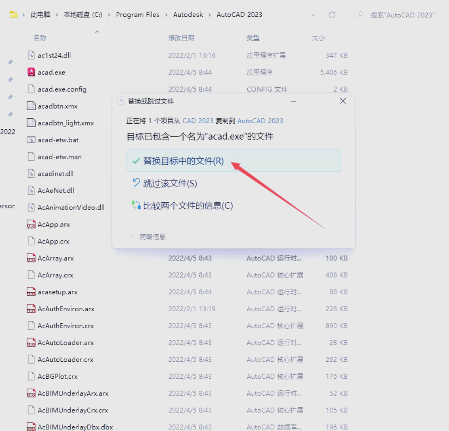449x431 pixels.
Task: Click the AcBGPlot.crx file icon
Action: point(31,376)
